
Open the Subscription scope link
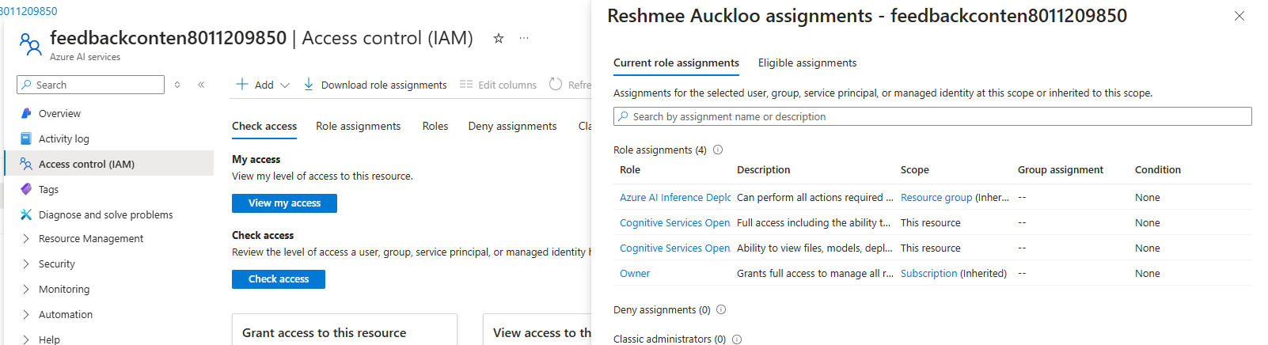click(x=928, y=273)
